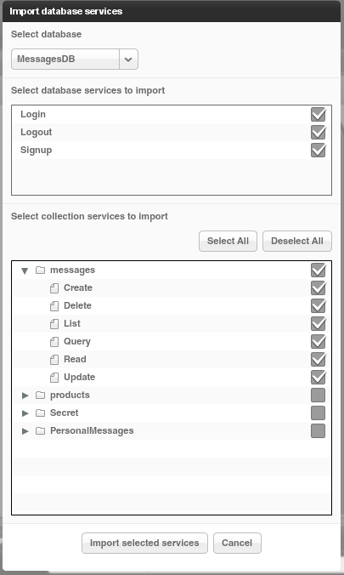344x575 pixels.
Task: Uncheck the Login service checkbox
Action: [318, 115]
